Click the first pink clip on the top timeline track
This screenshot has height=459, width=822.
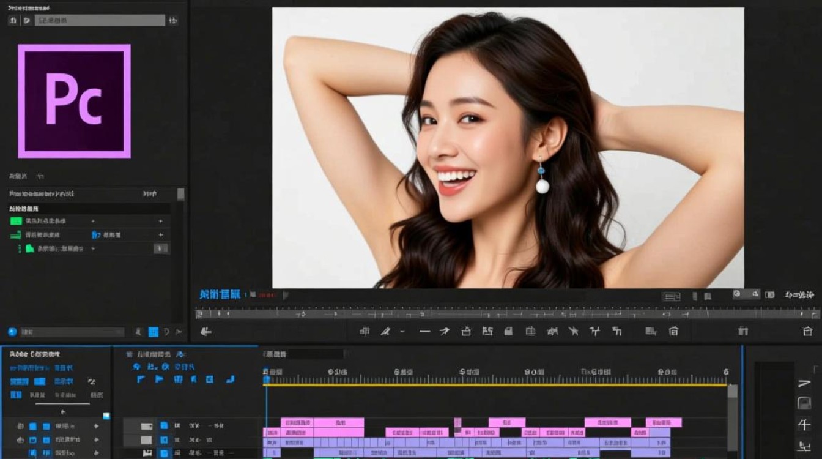pos(297,422)
